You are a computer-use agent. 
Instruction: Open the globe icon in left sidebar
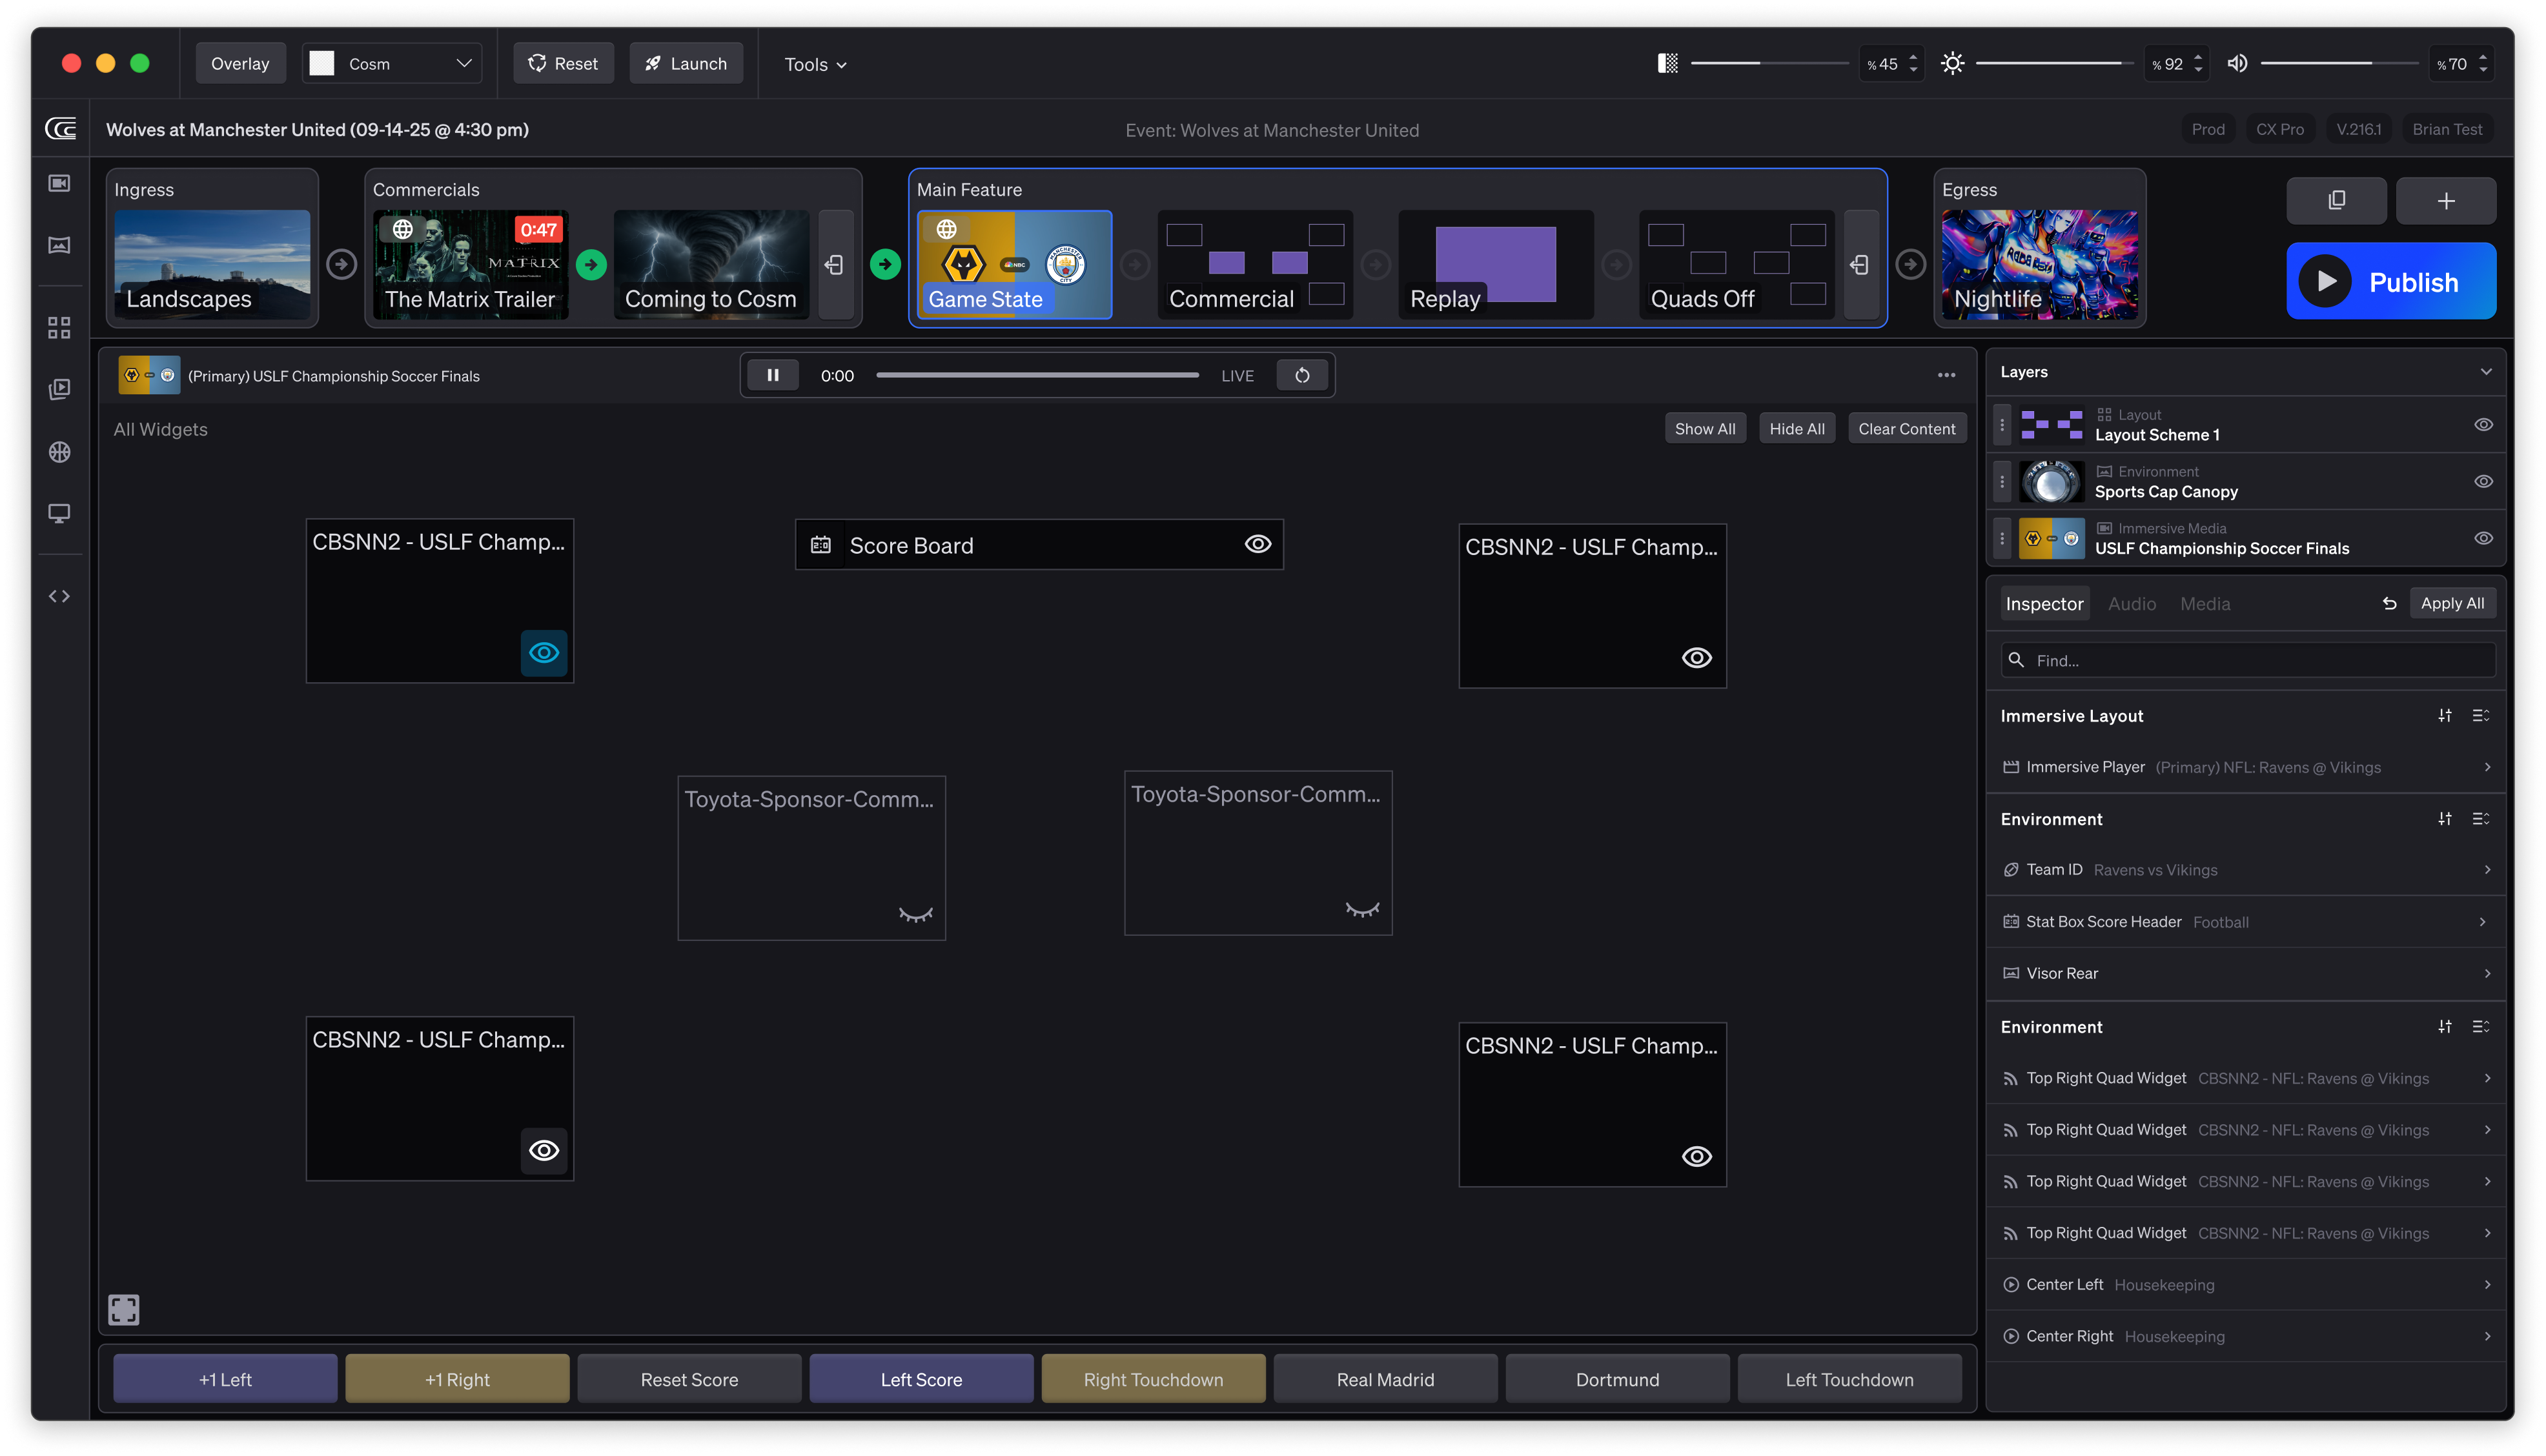click(x=59, y=452)
